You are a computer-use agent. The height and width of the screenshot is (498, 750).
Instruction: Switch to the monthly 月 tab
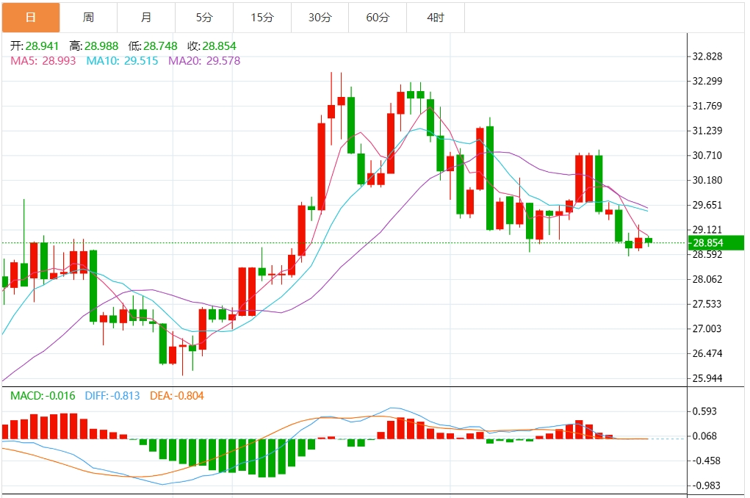pyautogui.click(x=146, y=18)
